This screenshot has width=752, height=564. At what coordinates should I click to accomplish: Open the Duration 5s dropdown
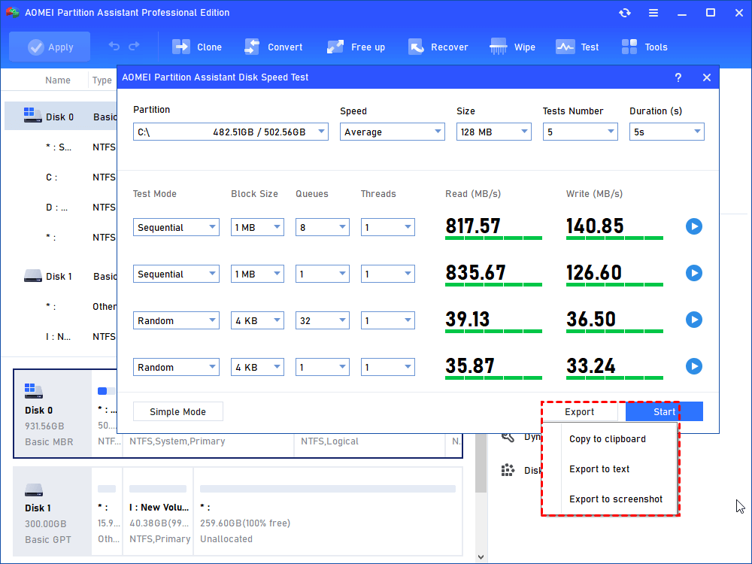coord(666,132)
